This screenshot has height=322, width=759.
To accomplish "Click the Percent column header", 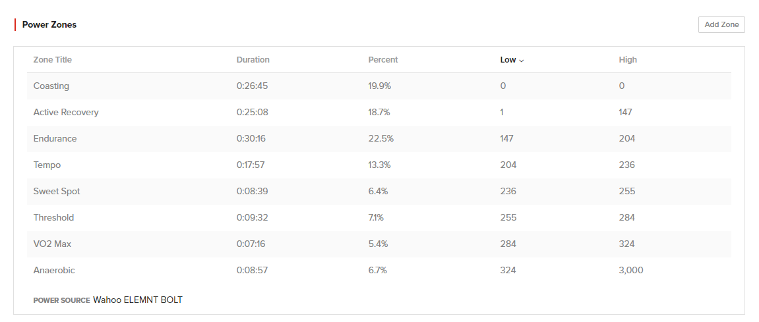I will (383, 60).
